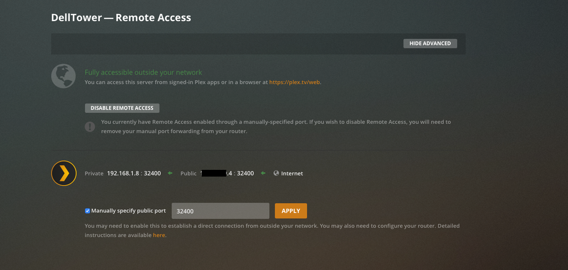Click green arrow between Private and Public

coord(170,173)
